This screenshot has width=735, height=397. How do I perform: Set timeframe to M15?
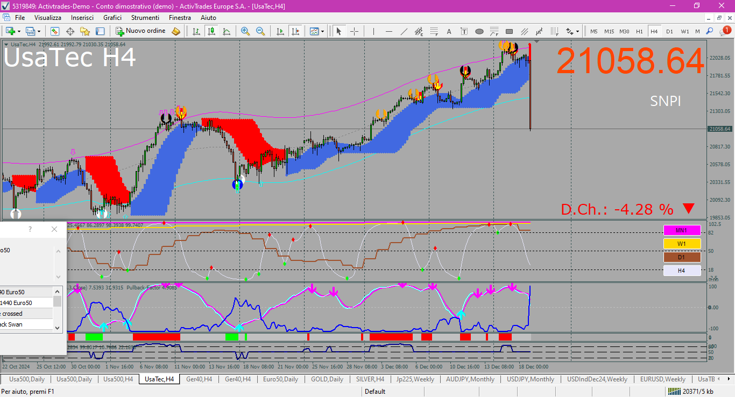point(609,31)
